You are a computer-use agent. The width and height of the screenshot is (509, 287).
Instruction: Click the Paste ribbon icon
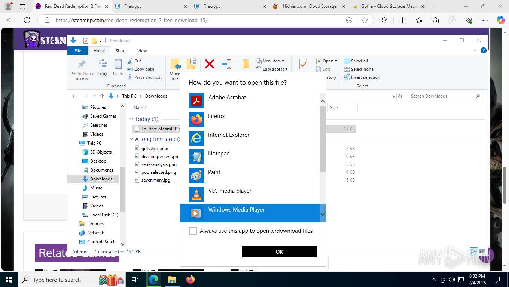(118, 67)
